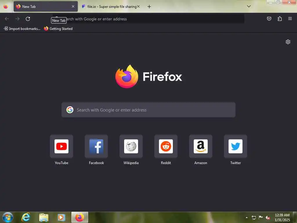
Task: Go back one page
Action: 7,19
